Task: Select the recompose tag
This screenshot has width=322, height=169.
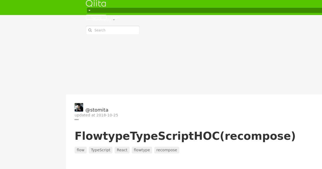Action: 167,150
